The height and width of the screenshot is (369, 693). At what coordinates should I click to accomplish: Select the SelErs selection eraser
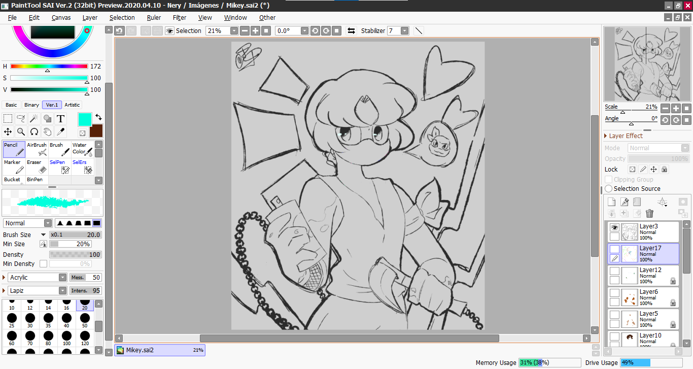(82, 166)
